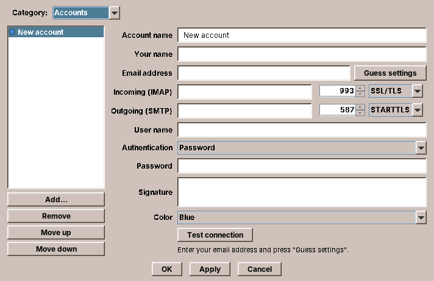Viewport: 434px width, 281px height.
Task: Click into the Password input field
Action: coord(302,166)
